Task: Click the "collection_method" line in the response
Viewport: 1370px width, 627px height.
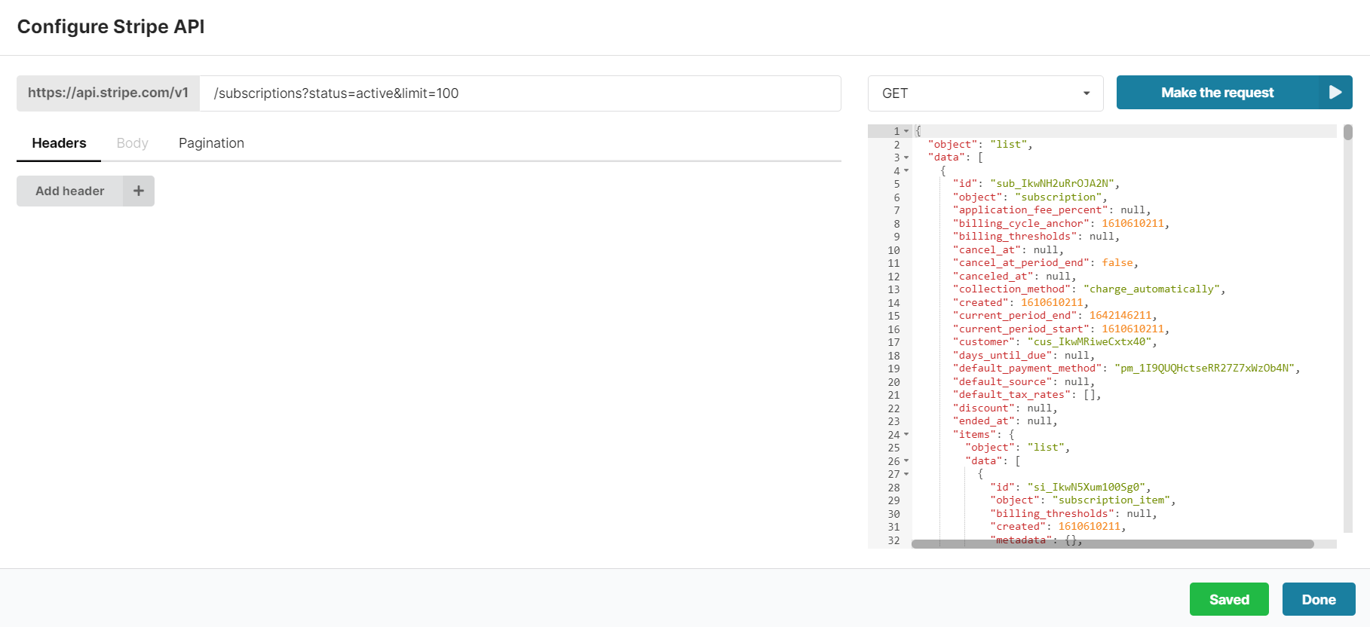Action: pyautogui.click(x=1088, y=289)
